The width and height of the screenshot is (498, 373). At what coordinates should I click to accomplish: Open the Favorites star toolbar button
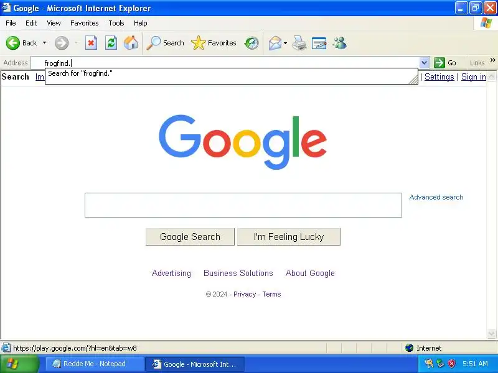coord(214,43)
